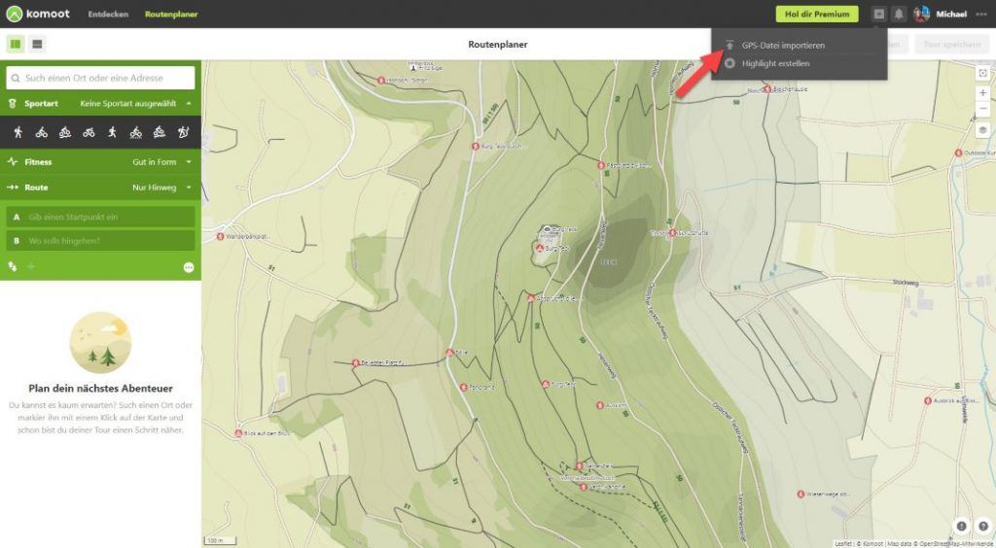996x548 pixels.
Task: Zoom in on the map
Action: coord(982,92)
